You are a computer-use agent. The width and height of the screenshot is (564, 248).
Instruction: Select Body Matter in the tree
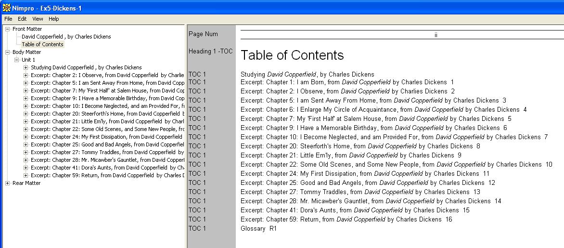point(27,52)
